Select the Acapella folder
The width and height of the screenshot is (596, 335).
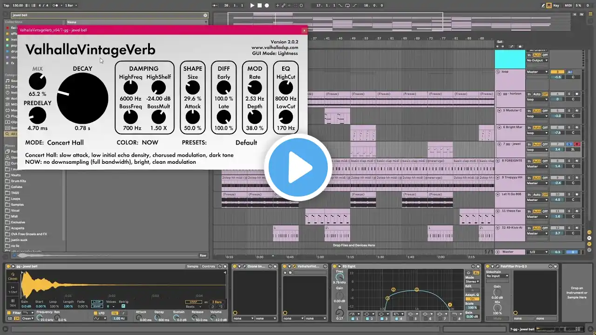pyautogui.click(x=17, y=228)
